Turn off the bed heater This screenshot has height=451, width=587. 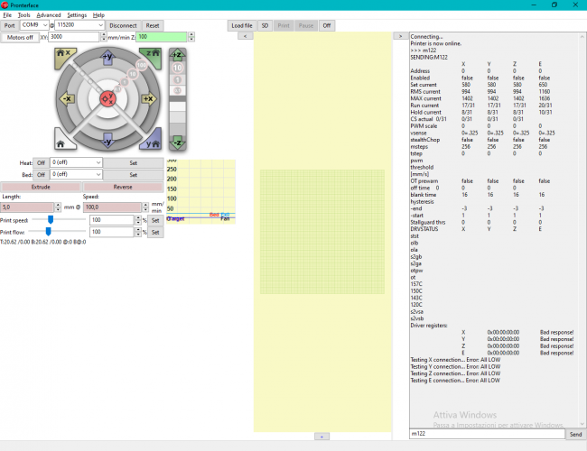42,174
